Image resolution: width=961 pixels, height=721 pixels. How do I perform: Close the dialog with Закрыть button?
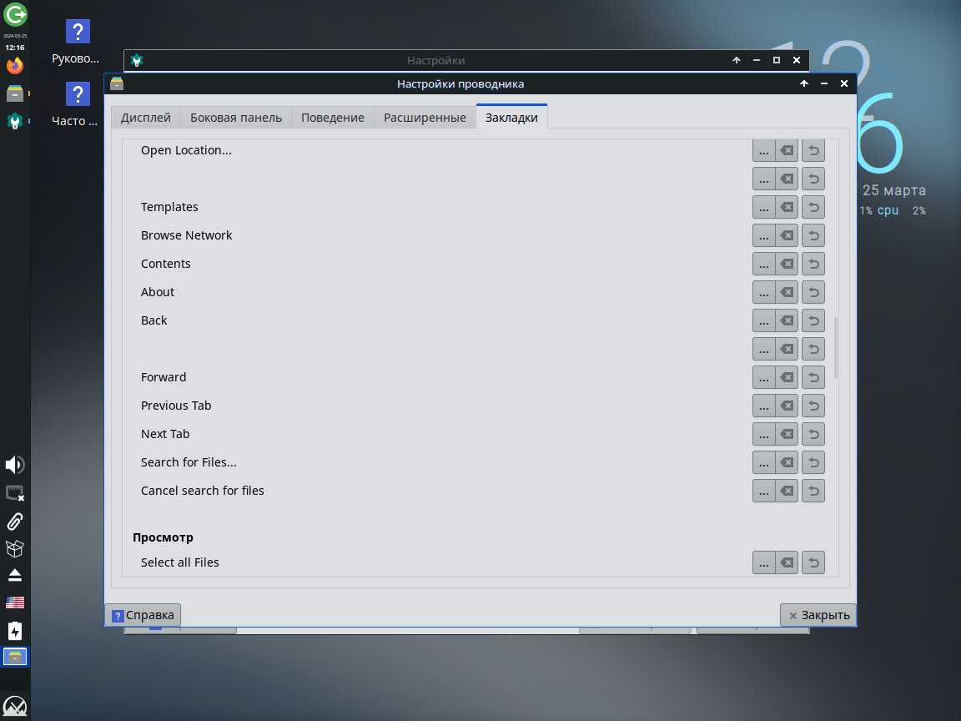tap(818, 615)
